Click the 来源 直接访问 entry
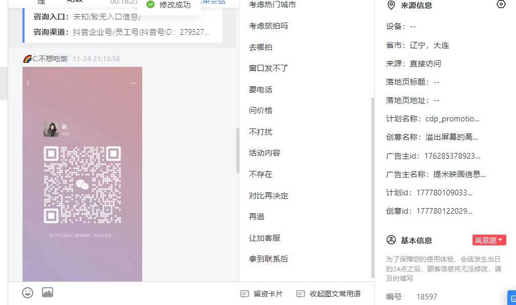Screen dimensions: 516x305 [x=414, y=64]
